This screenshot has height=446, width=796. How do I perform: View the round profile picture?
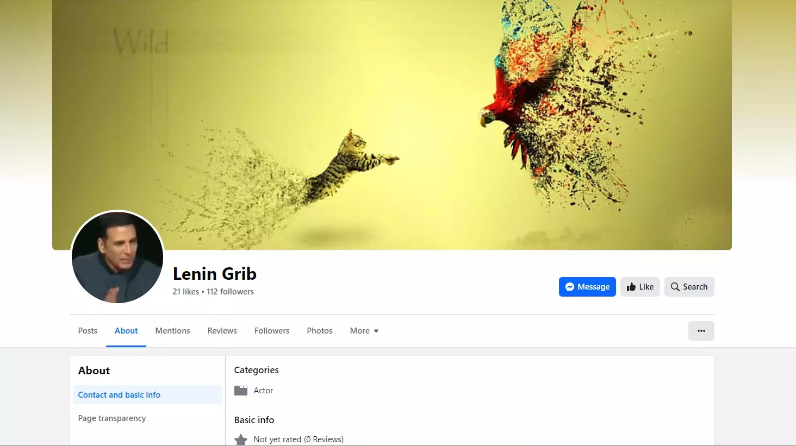click(x=117, y=257)
